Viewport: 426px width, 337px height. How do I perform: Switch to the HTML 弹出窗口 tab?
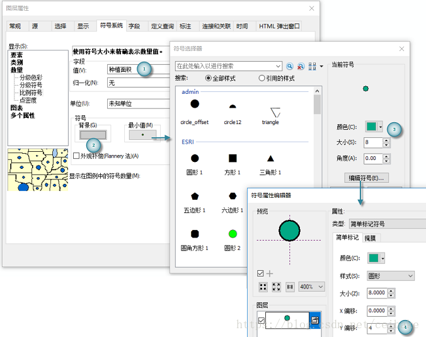279,26
